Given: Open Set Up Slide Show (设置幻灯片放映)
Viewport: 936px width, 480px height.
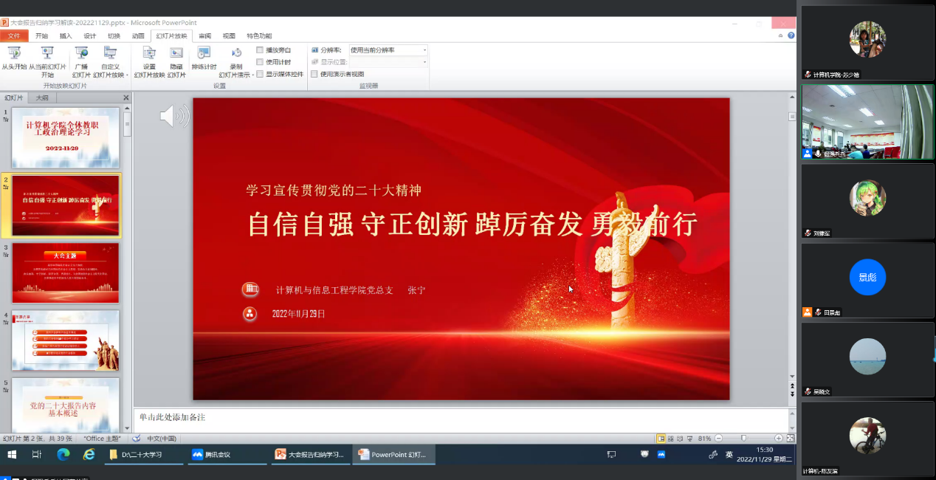Looking at the screenshot, I should coord(149,61).
